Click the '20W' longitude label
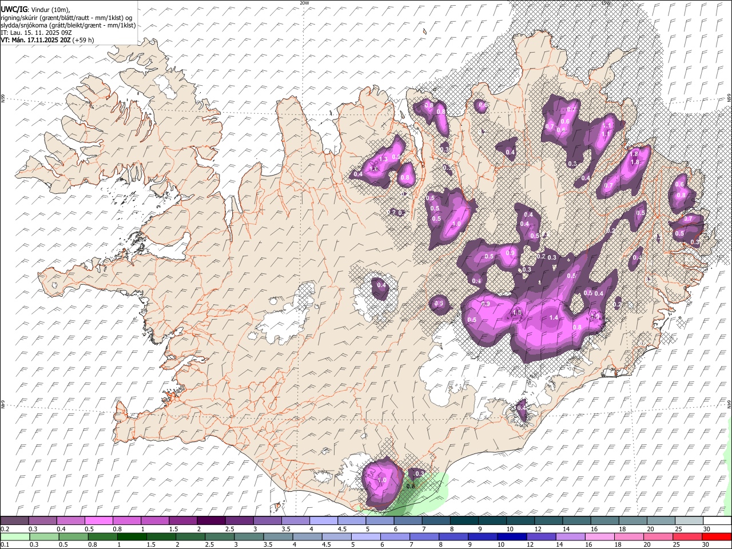 (304, 3)
